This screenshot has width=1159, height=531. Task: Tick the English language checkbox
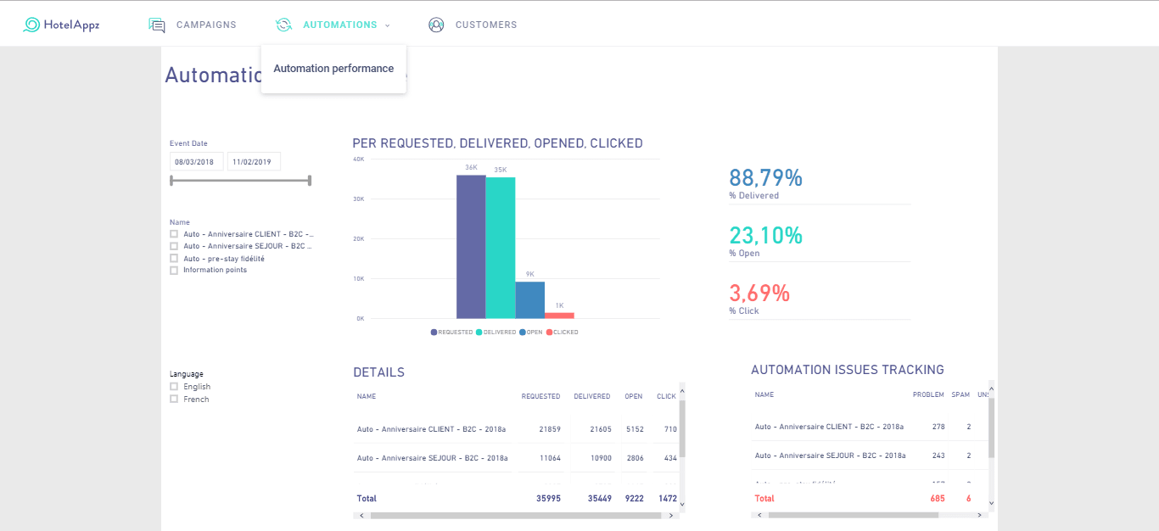coord(174,387)
